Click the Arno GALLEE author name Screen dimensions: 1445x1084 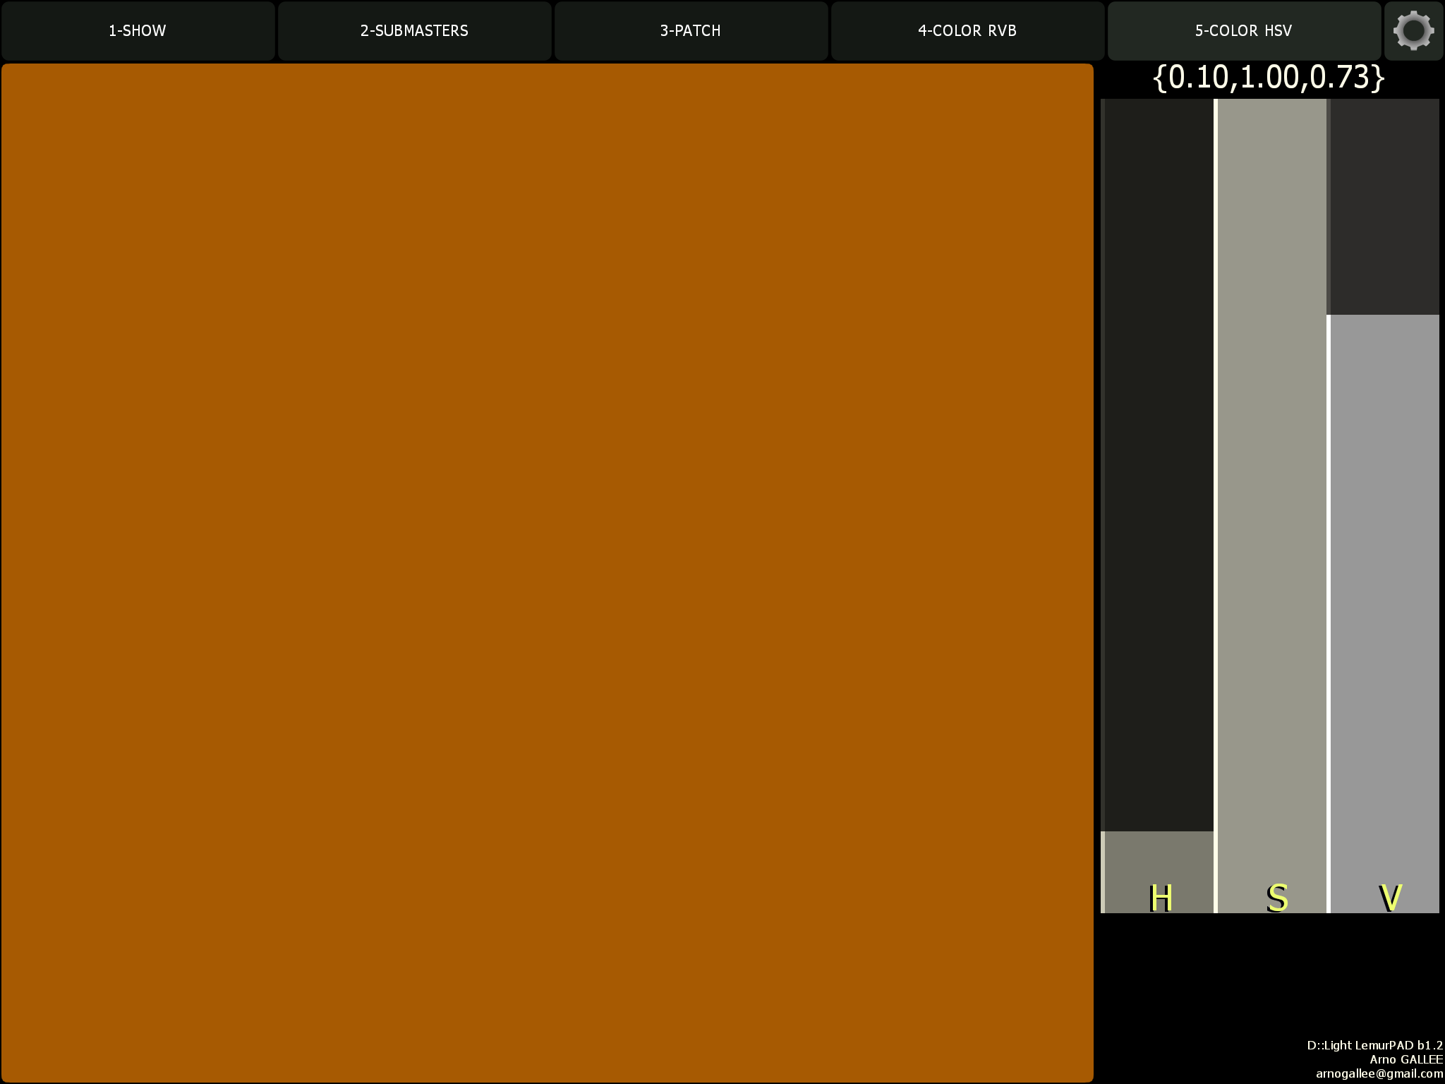(x=1405, y=1059)
